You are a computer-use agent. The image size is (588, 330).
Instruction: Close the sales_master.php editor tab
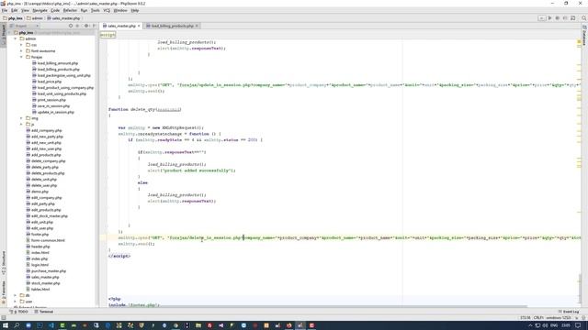(x=139, y=26)
